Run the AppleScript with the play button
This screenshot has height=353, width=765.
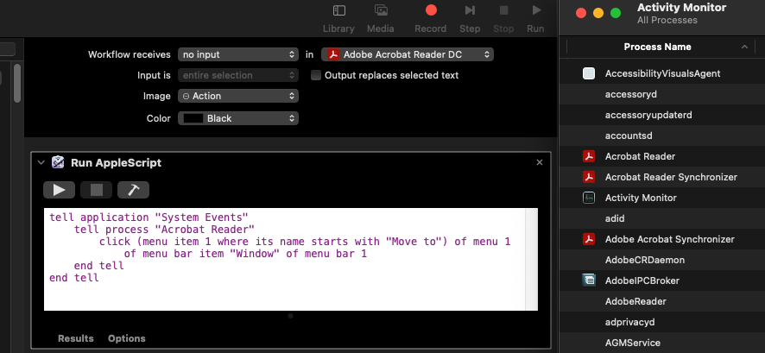pos(59,190)
